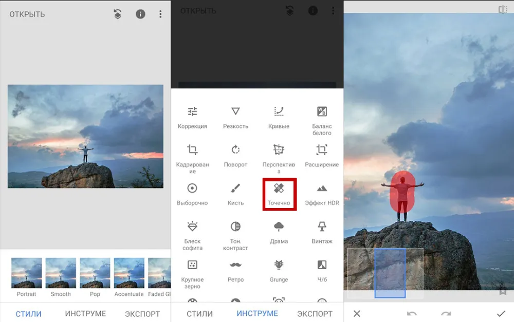This screenshot has height=322, width=514.
Task: Select the Баланс белого tool
Action: (322, 121)
